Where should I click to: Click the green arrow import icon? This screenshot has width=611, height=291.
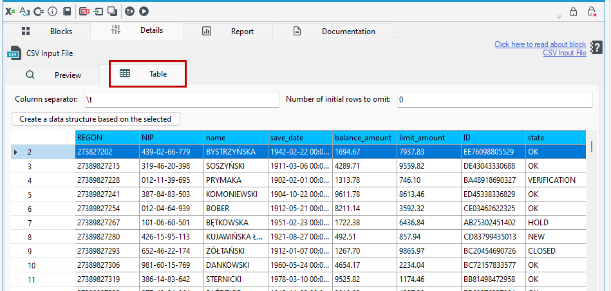point(99,12)
